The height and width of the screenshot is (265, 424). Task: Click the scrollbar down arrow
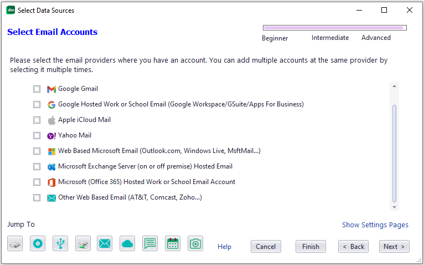coord(394,207)
